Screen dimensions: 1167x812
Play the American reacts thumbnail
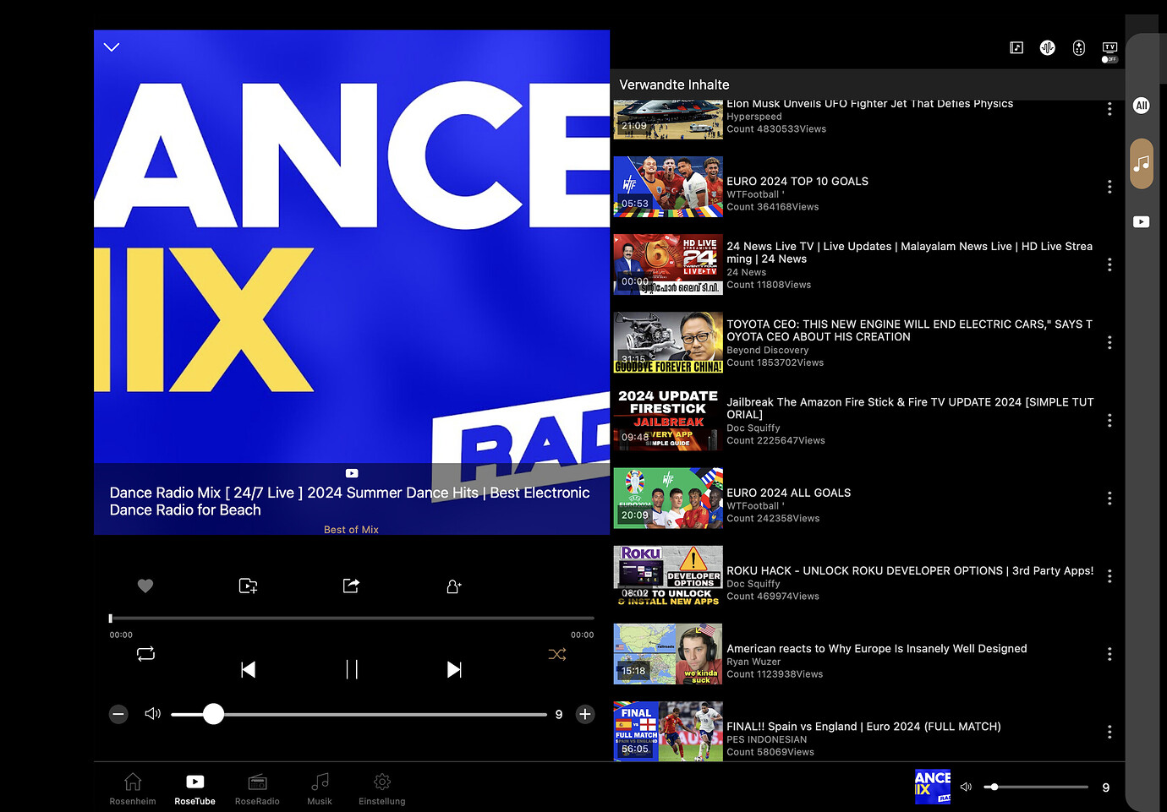(x=668, y=654)
